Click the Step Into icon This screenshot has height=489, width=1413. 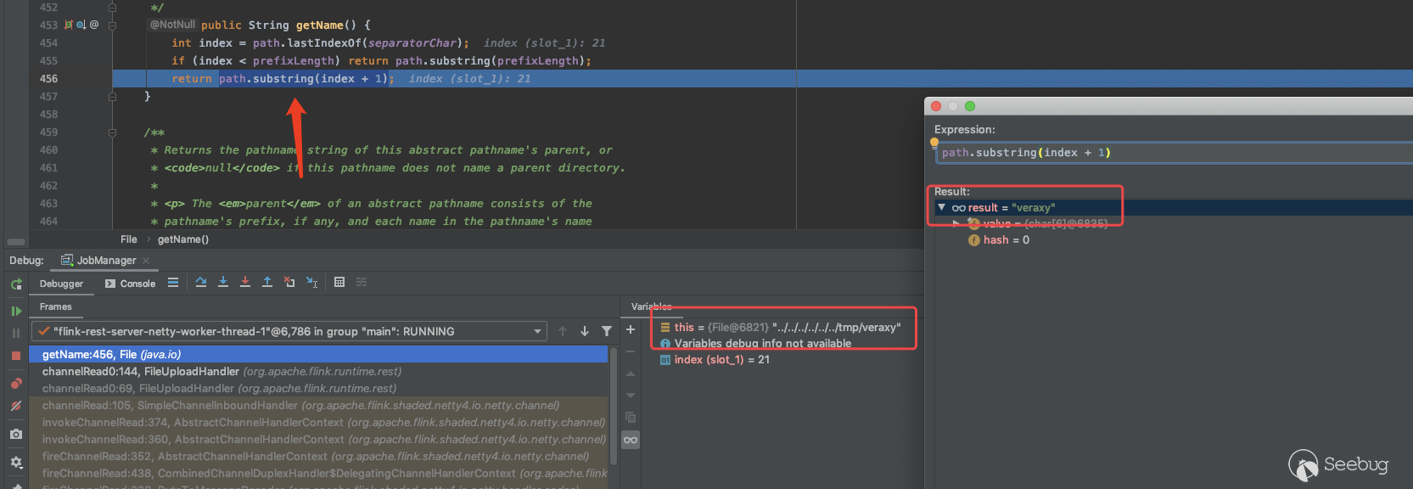[x=223, y=283]
